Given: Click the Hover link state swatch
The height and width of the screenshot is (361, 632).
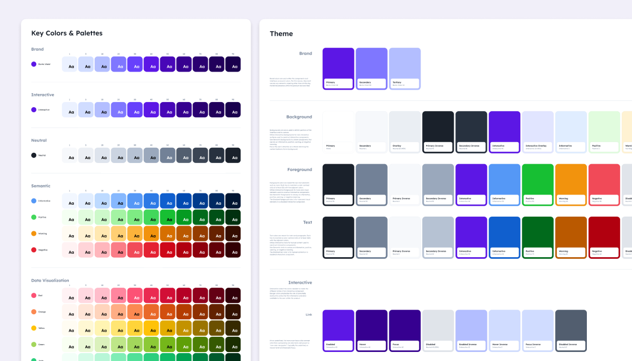Looking at the screenshot, I should (x=371, y=330).
